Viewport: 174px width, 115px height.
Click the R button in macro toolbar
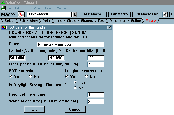coord(165,14)
